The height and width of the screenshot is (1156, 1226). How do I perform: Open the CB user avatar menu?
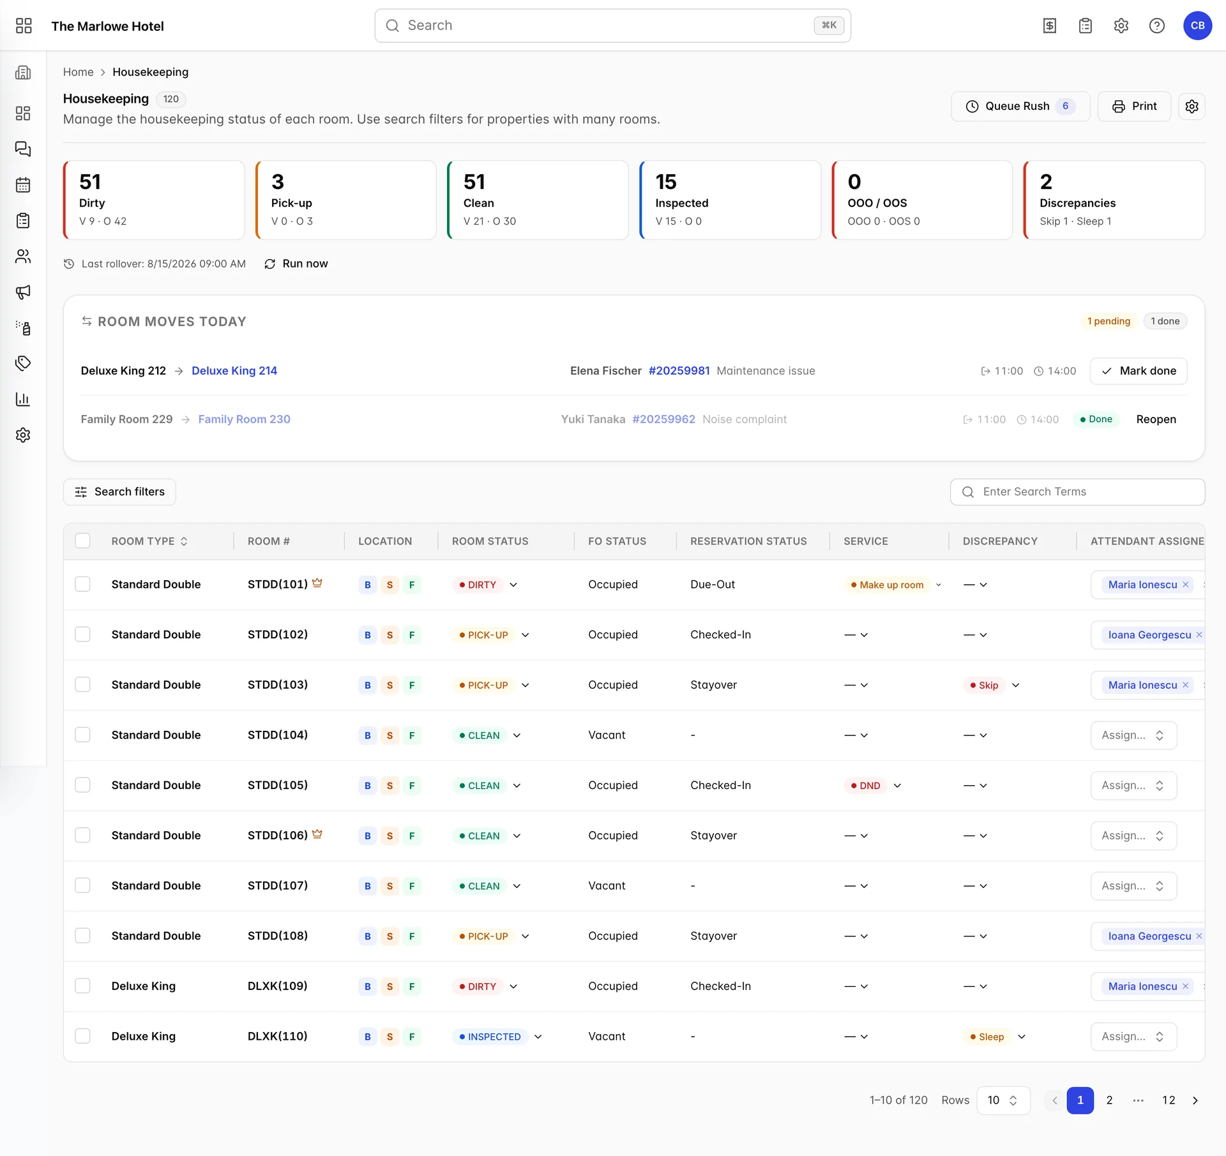[1198, 26]
